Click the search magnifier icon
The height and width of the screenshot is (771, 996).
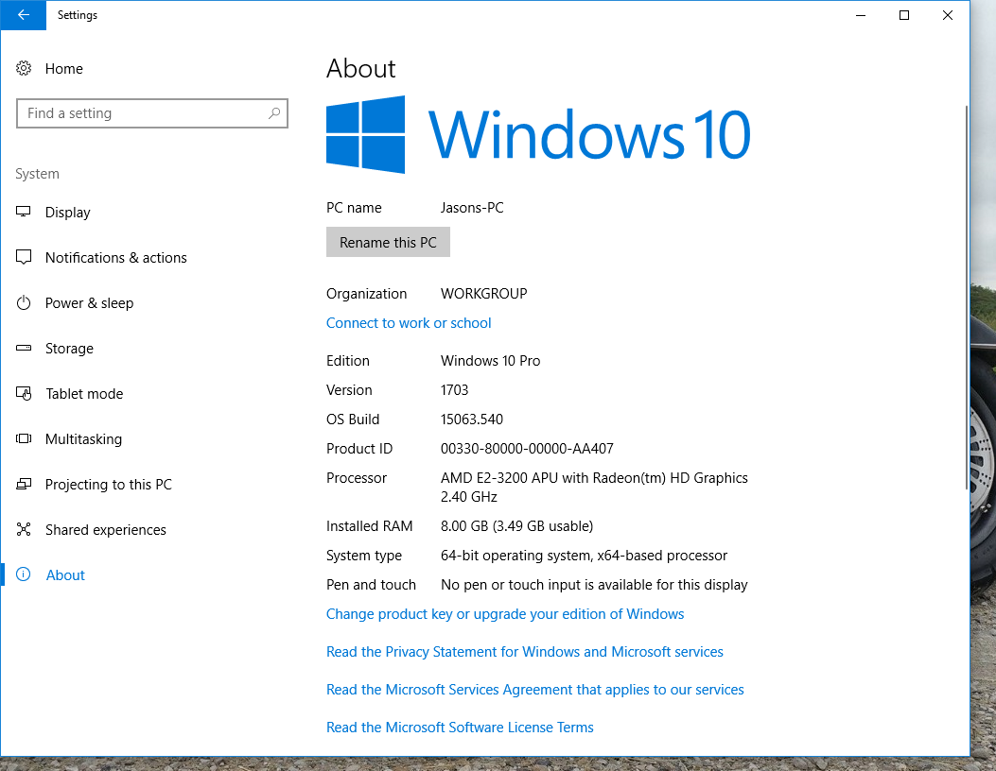coord(273,113)
